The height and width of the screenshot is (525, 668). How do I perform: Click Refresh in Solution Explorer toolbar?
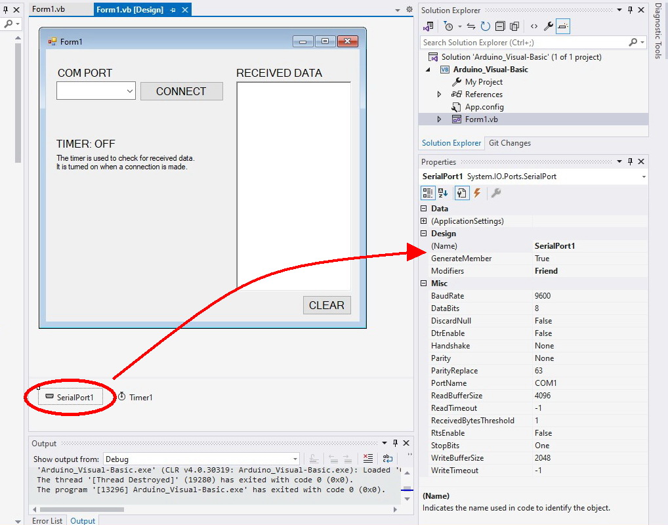tap(484, 26)
